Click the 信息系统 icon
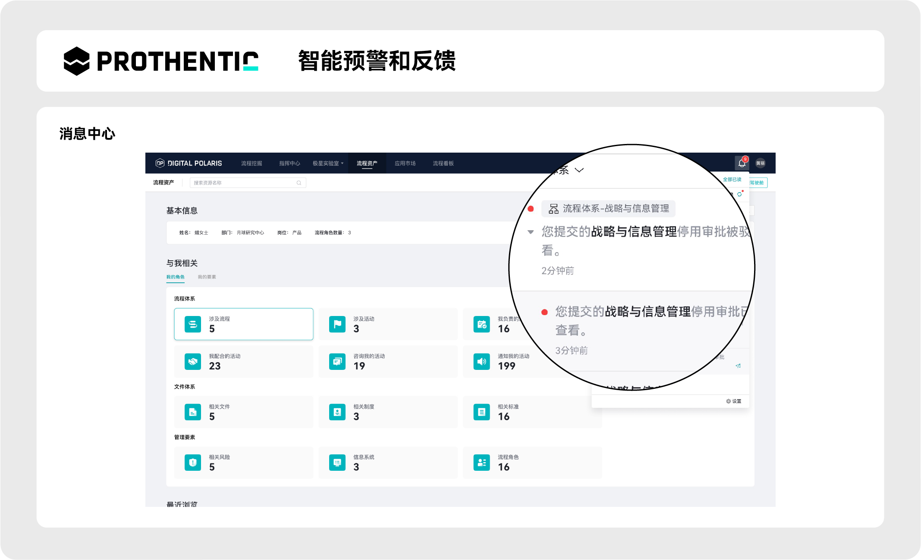This screenshot has height=560, width=921. click(337, 462)
